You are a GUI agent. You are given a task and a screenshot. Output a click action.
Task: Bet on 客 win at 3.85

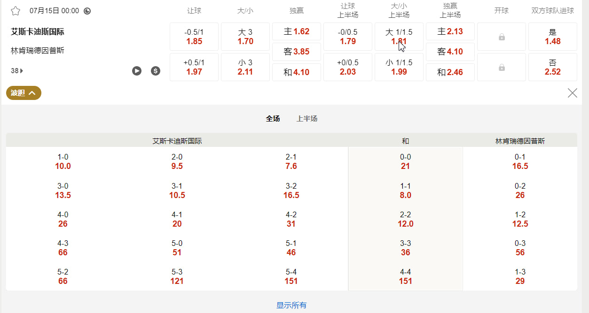(x=297, y=52)
